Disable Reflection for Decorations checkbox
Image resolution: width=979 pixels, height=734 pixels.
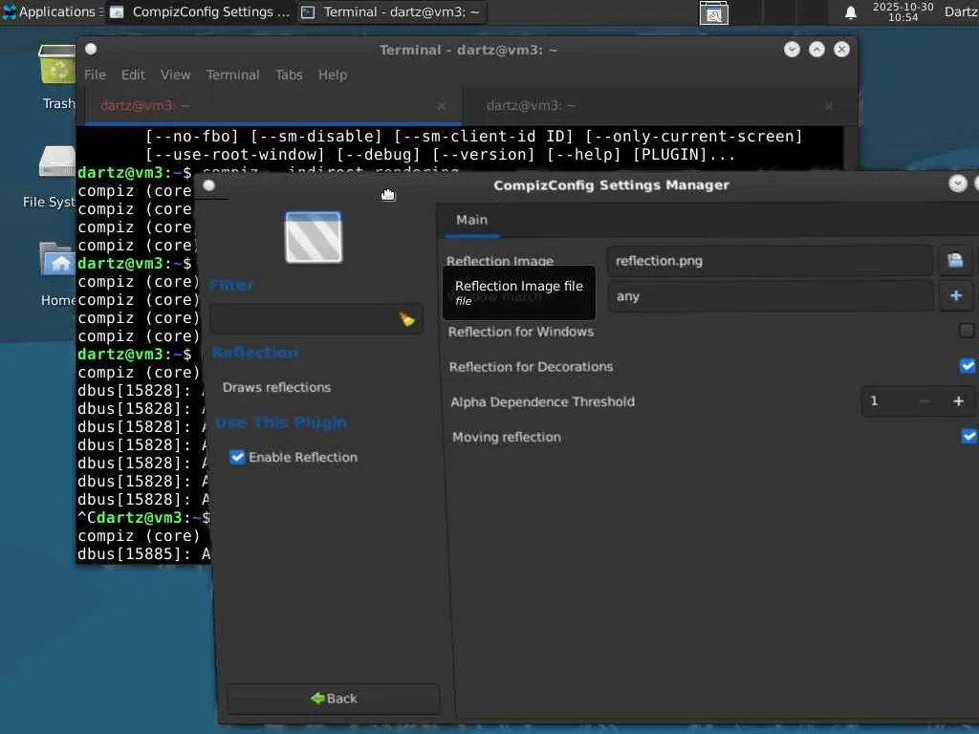(968, 366)
